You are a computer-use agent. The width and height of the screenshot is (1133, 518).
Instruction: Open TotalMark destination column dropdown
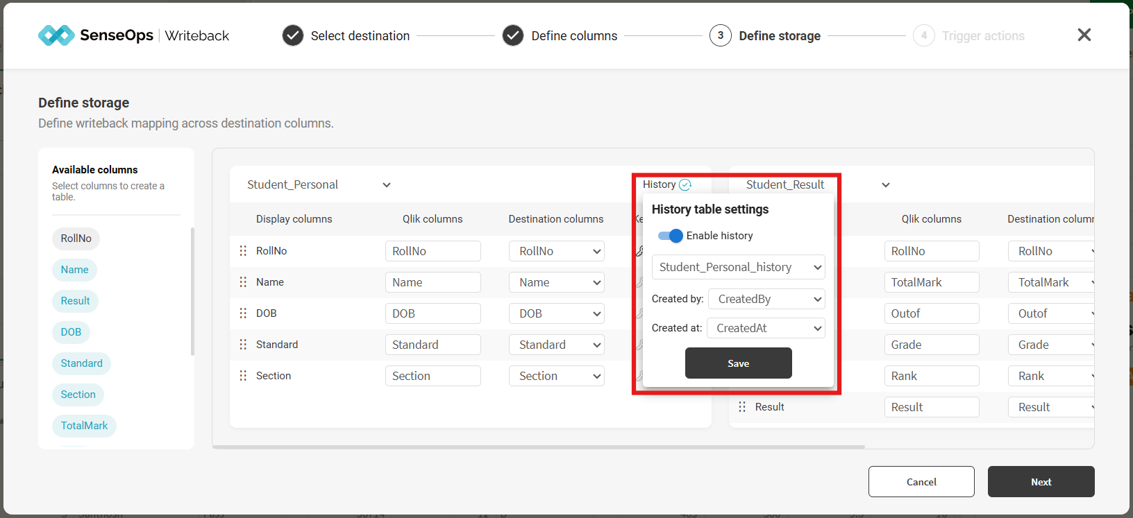tap(1051, 282)
